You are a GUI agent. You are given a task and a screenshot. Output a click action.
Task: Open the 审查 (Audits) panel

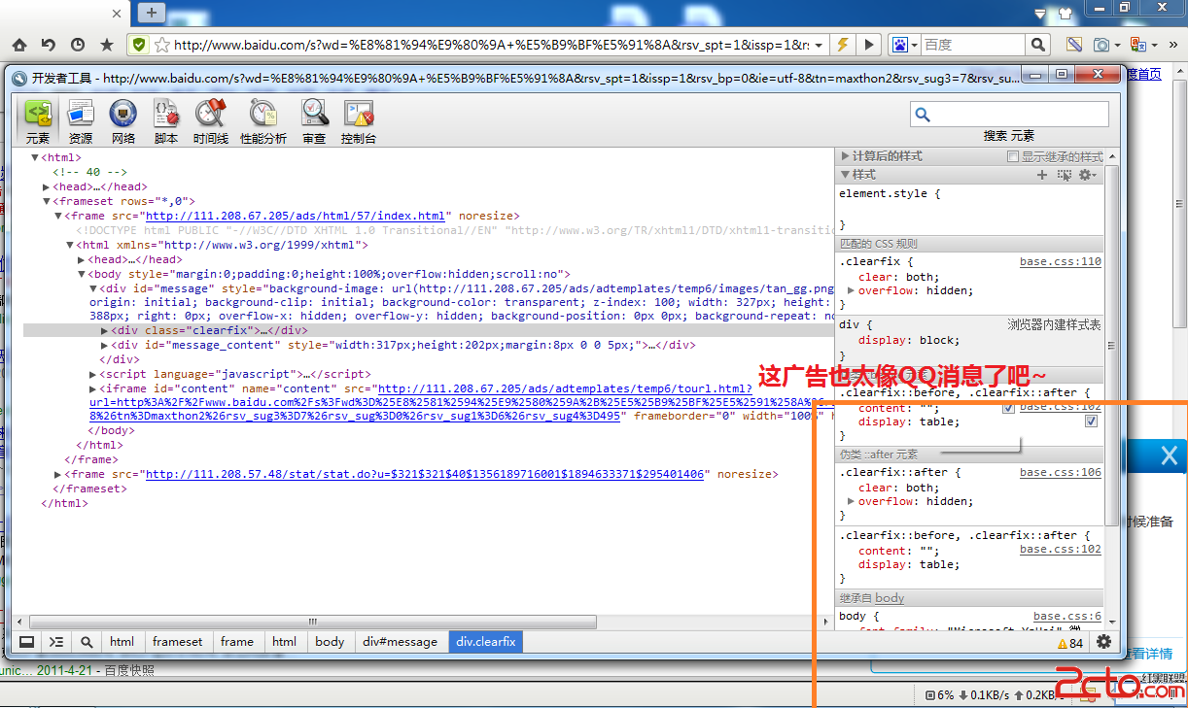(x=314, y=121)
